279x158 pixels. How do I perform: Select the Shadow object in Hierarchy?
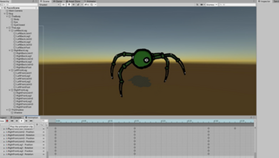point(18,113)
